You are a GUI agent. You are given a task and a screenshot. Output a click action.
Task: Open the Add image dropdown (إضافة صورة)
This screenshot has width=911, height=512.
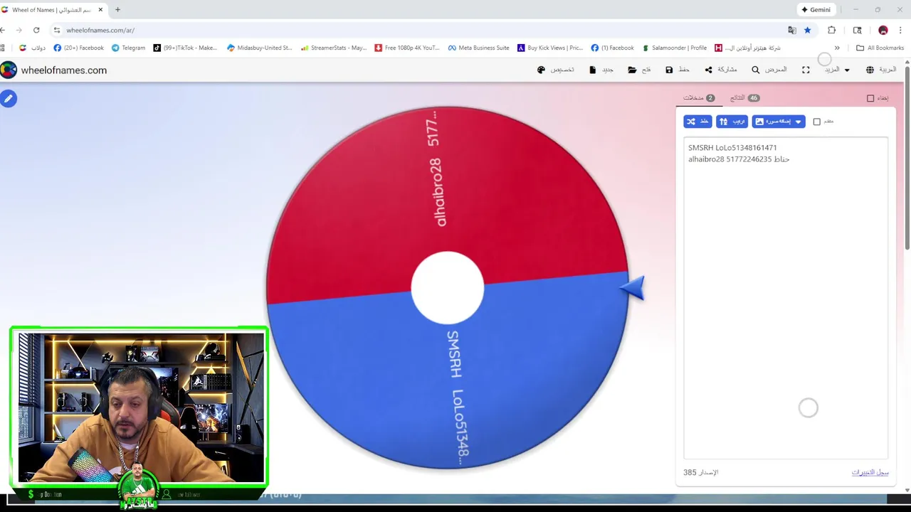(779, 122)
